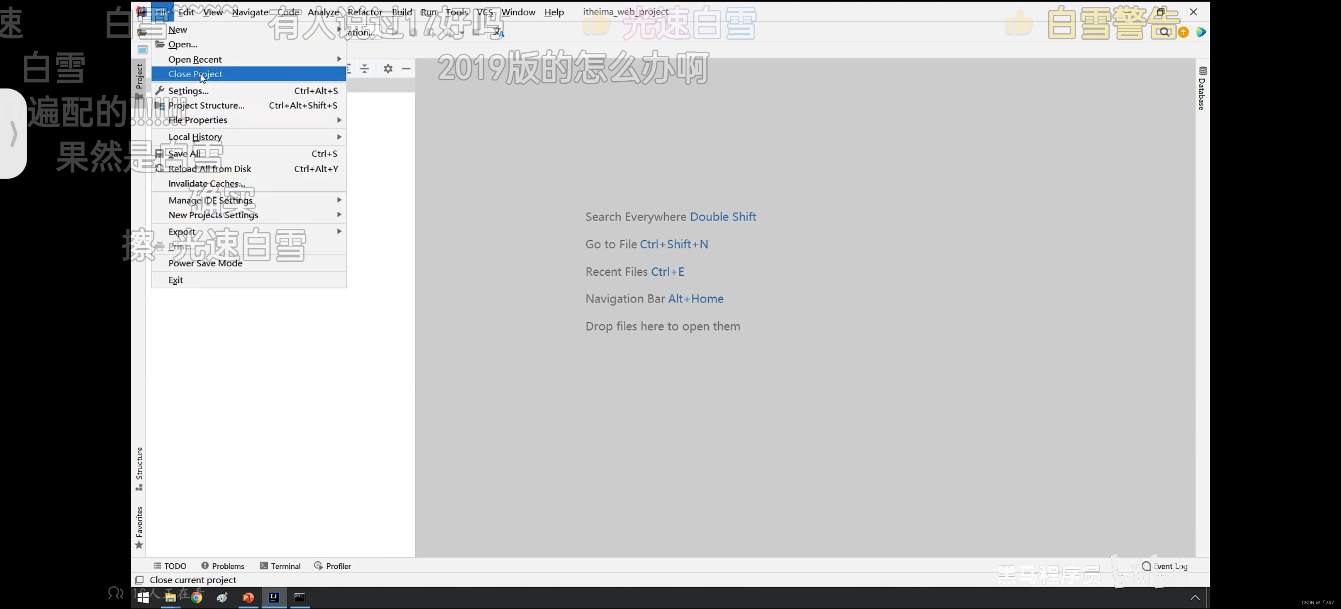The image size is (1341, 609).
Task: Hide the Project tool window with the minus icon
Action: (406, 69)
